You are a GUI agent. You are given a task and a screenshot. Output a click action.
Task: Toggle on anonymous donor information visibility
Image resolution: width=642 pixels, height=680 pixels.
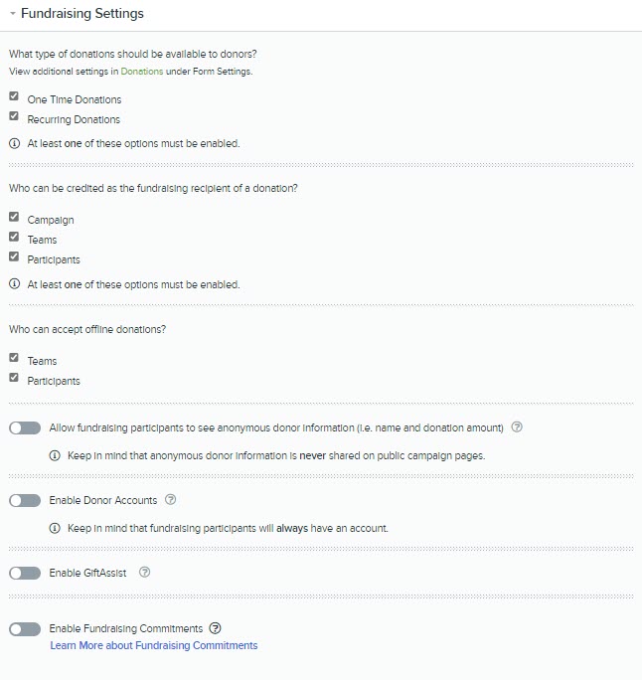[x=25, y=428]
